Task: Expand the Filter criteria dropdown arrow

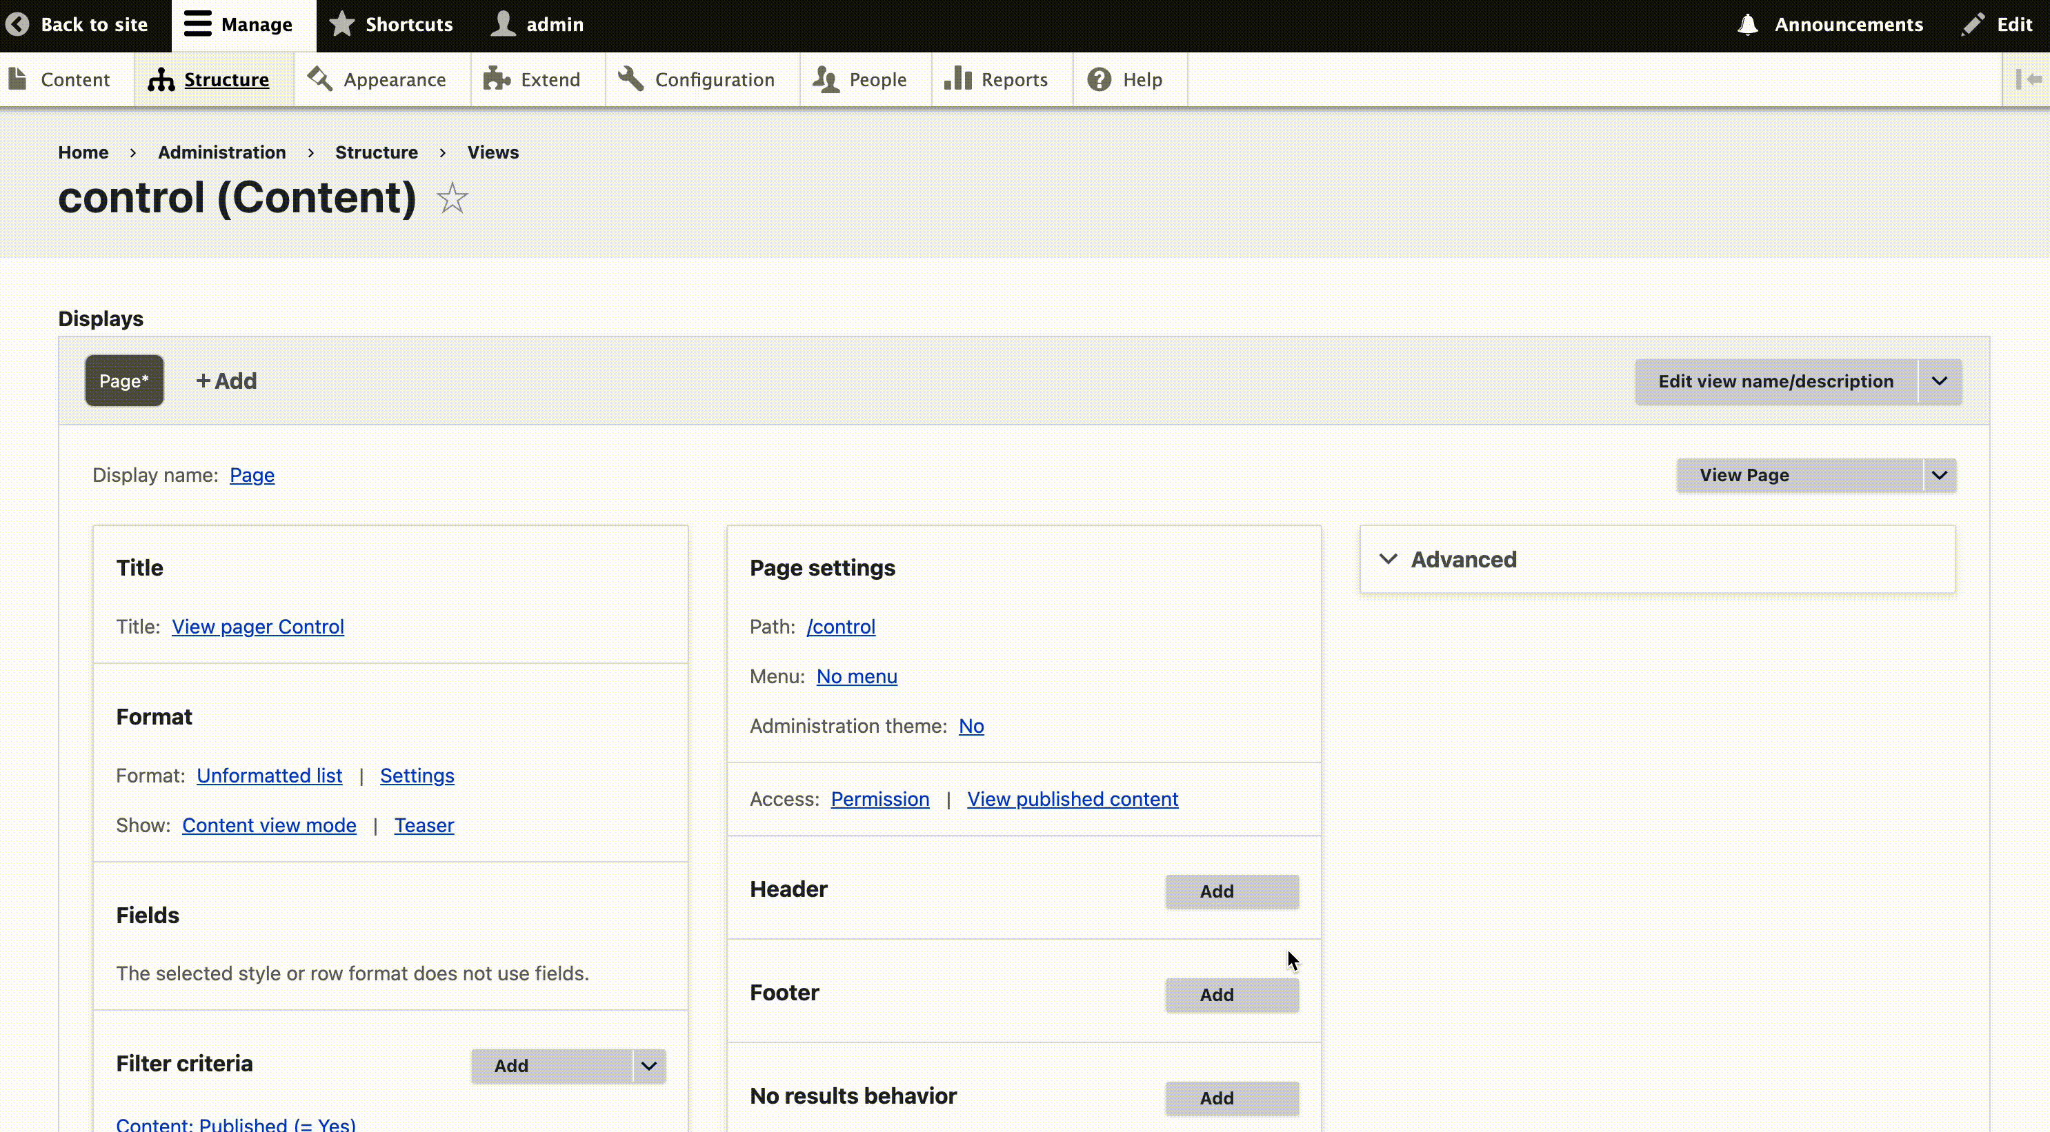Action: click(x=649, y=1066)
